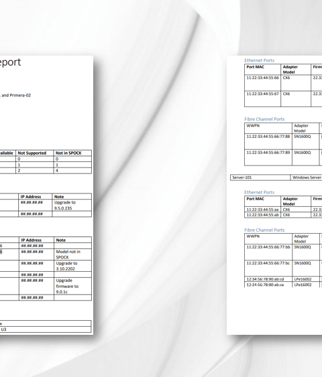Image resolution: width=322 pixels, height=377 pixels.
Task: Click the Fibre Channel Ports heading above 77:bb WWPN
Action: point(264,230)
